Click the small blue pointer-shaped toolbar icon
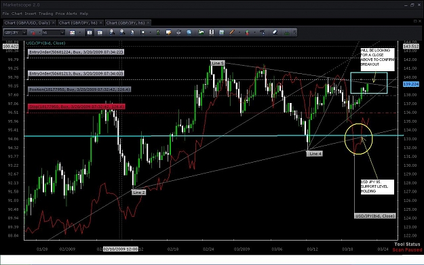 (132, 33)
